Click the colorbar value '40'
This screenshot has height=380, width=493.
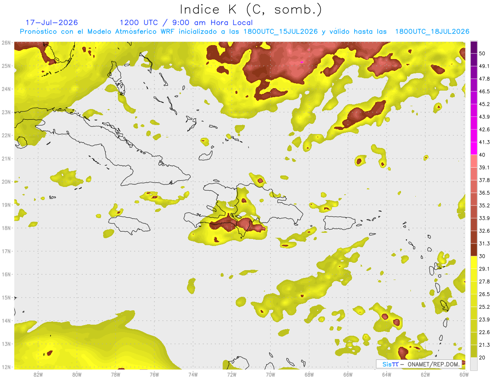click(x=482, y=155)
